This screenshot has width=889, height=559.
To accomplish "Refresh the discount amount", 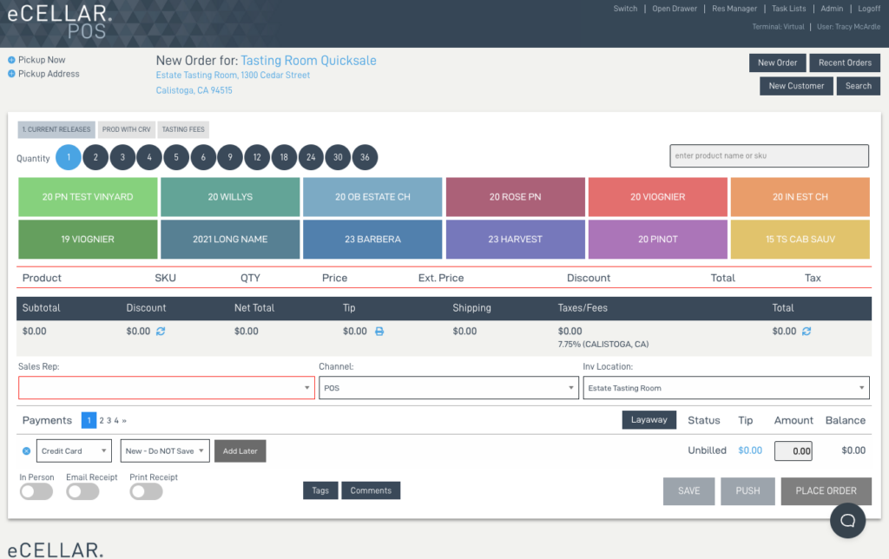I will coord(159,332).
